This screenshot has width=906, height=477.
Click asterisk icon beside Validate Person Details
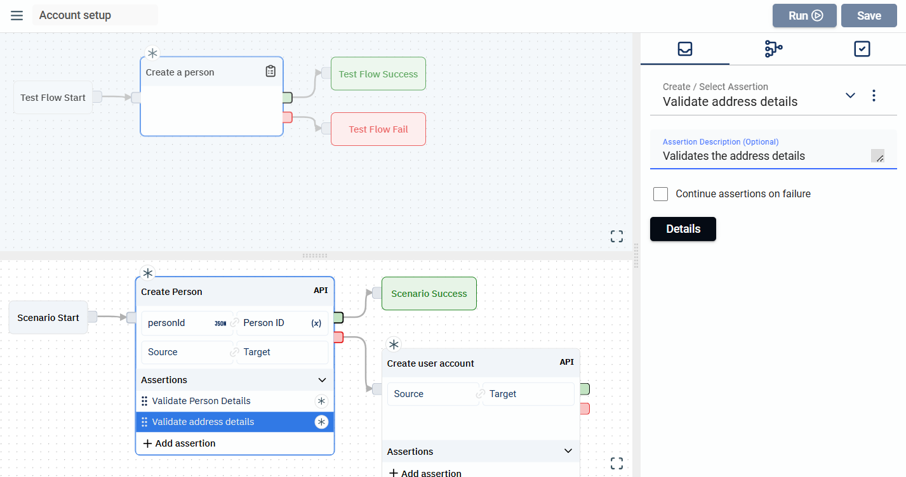coord(321,401)
